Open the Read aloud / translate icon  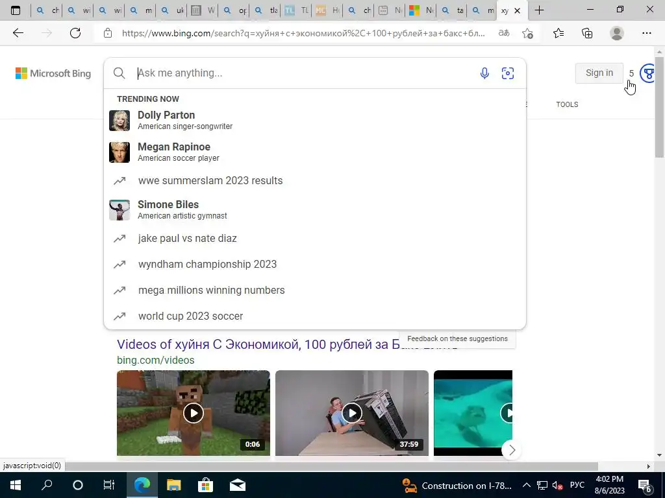coord(504,33)
